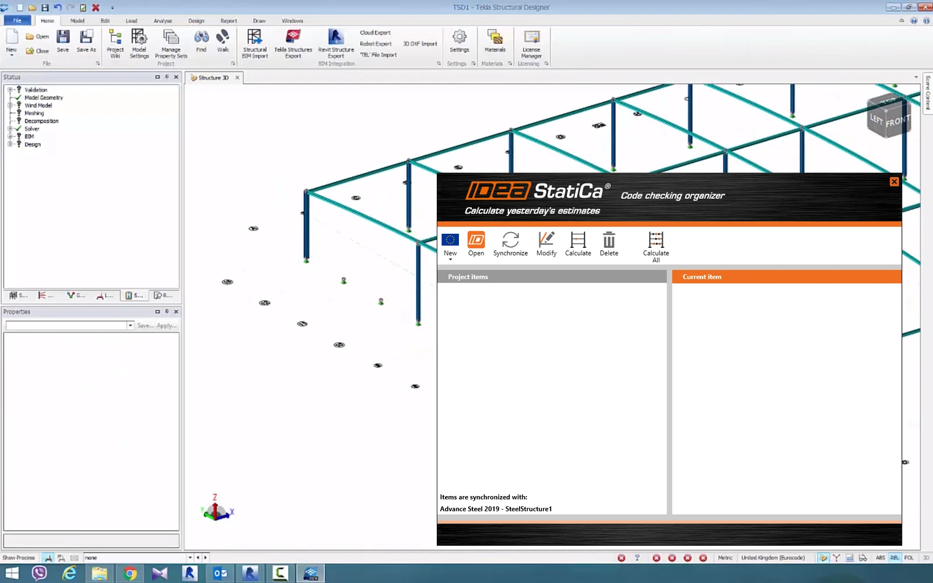This screenshot has height=583, width=933.
Task: Expand the Wind Model tree node
Action: click(x=10, y=106)
